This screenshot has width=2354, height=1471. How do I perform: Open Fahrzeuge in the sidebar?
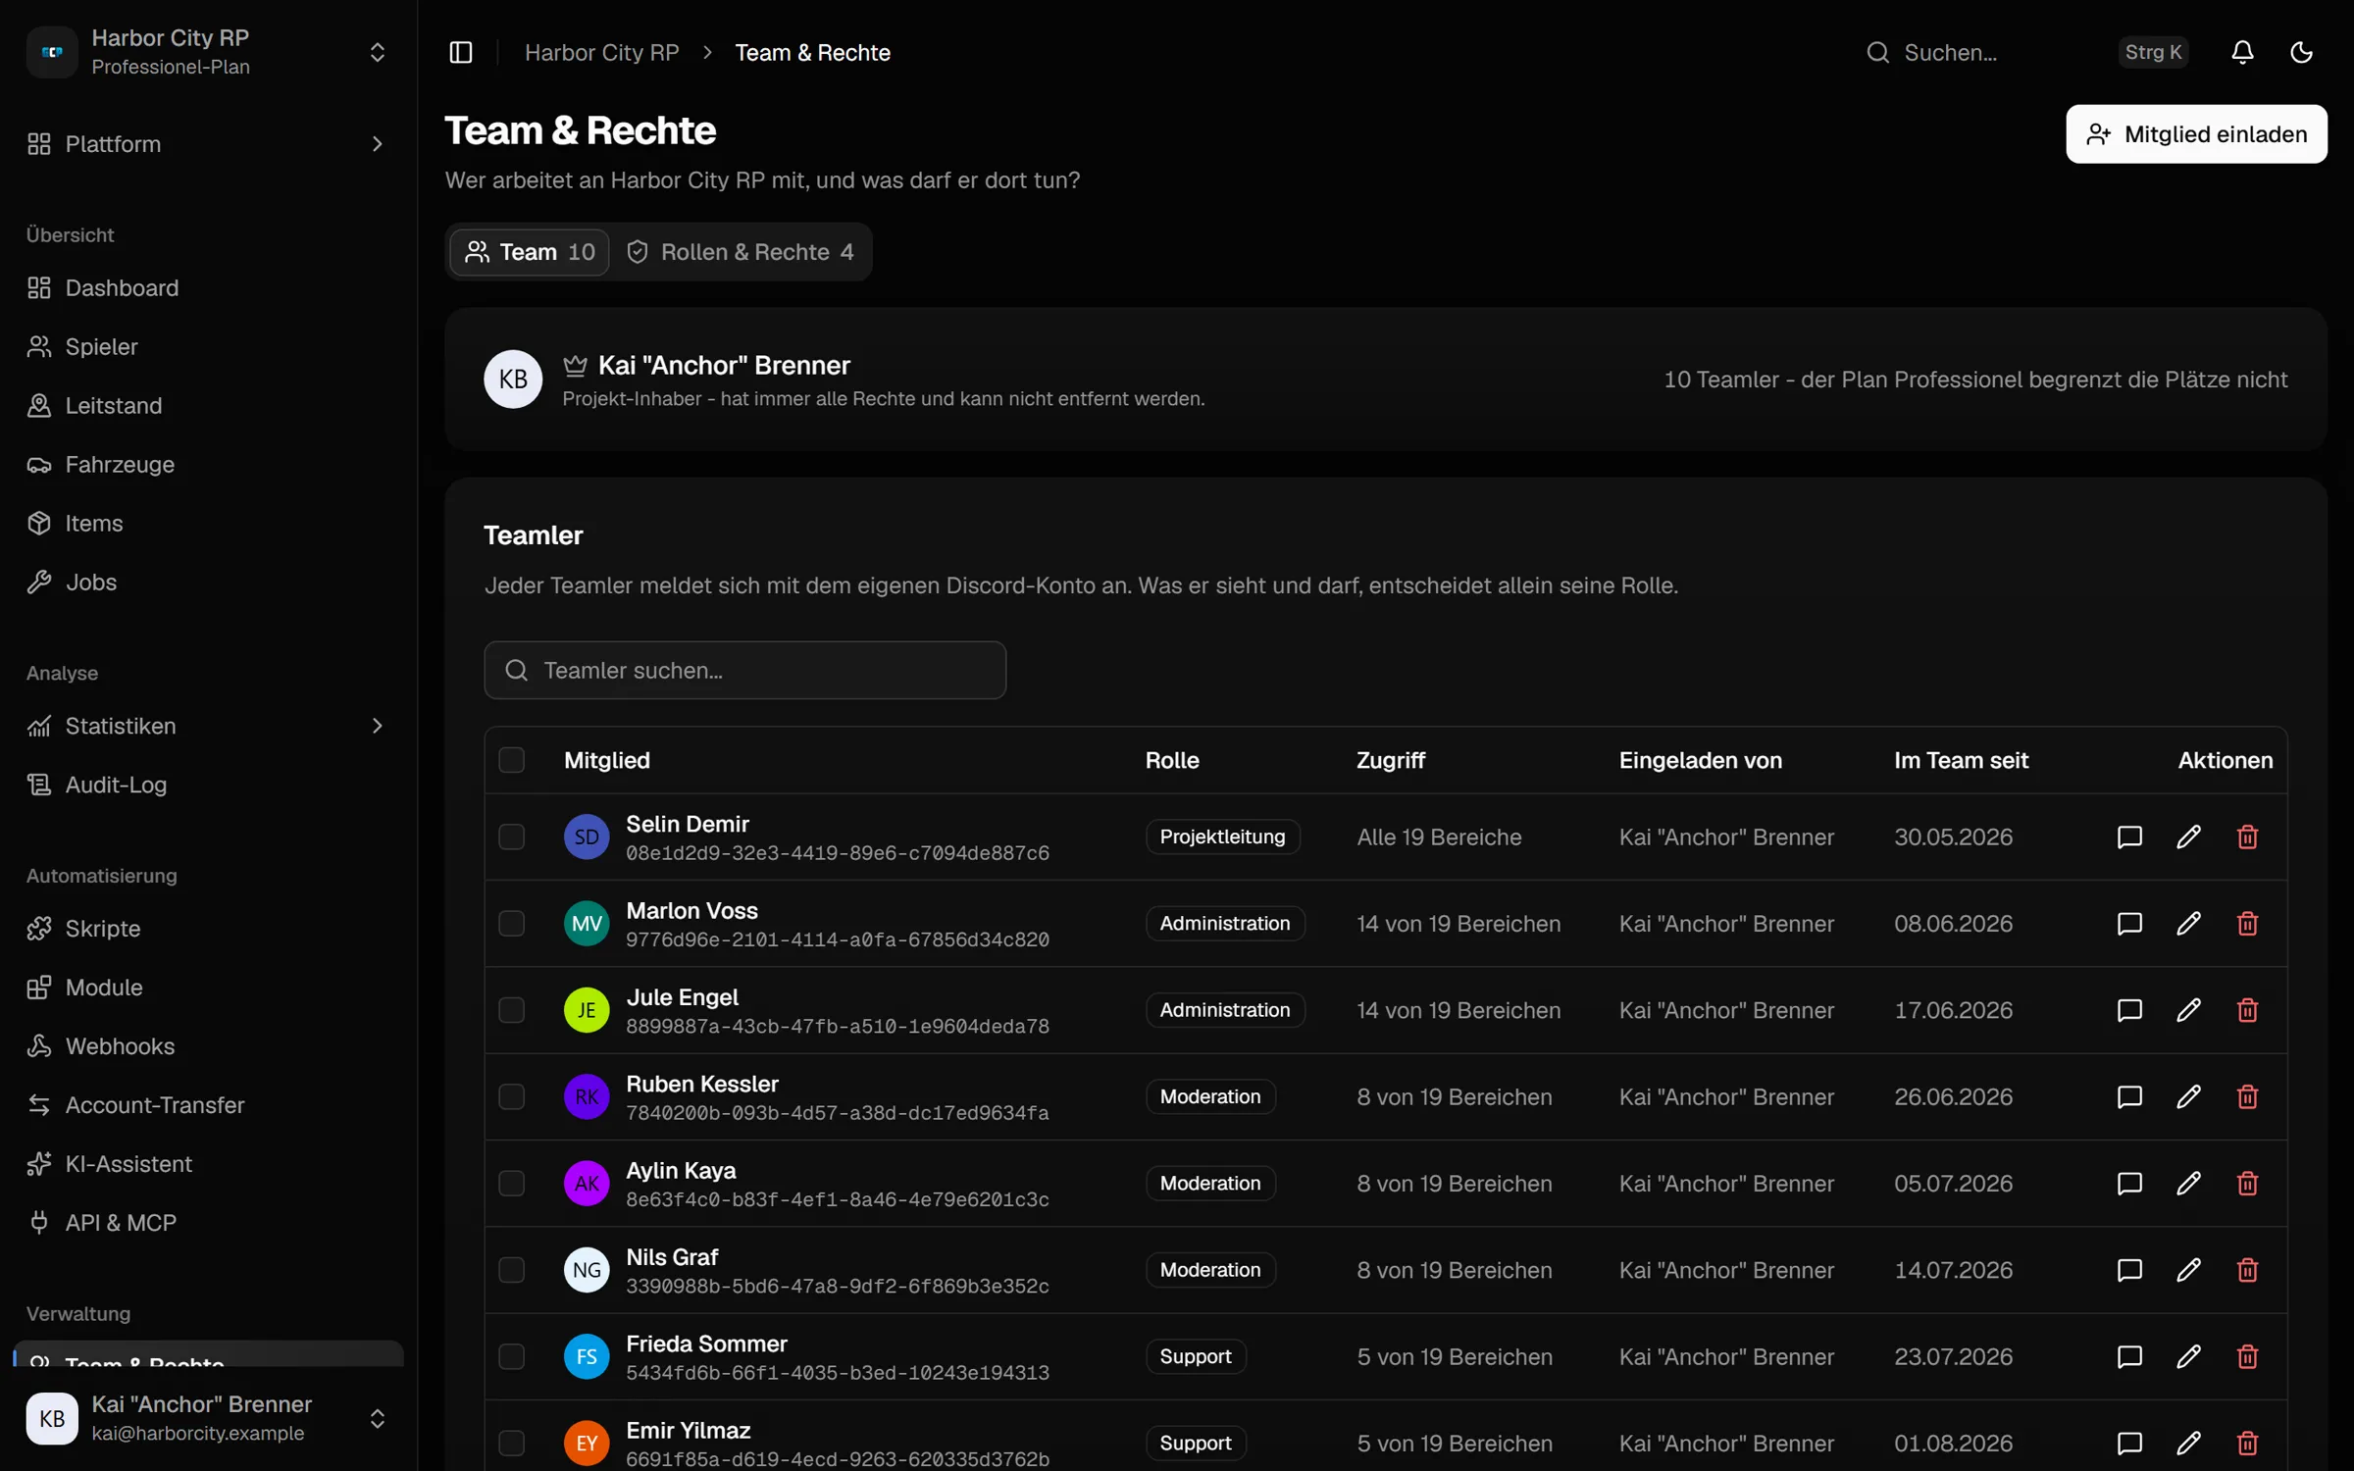coord(208,464)
